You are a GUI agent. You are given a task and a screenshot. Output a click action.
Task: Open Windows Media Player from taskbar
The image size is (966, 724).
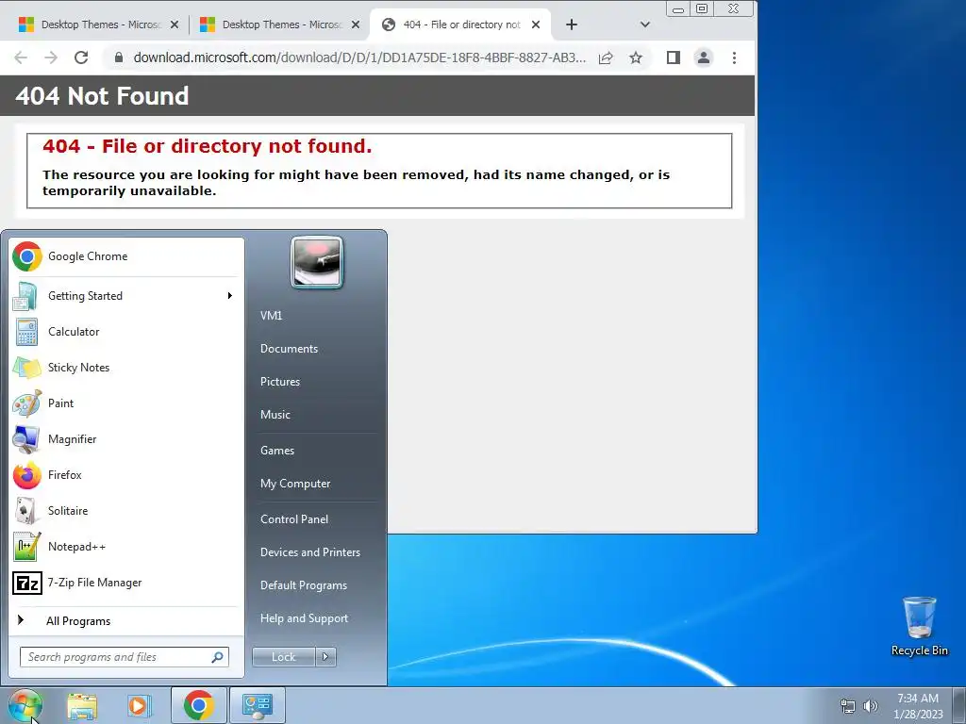140,705
